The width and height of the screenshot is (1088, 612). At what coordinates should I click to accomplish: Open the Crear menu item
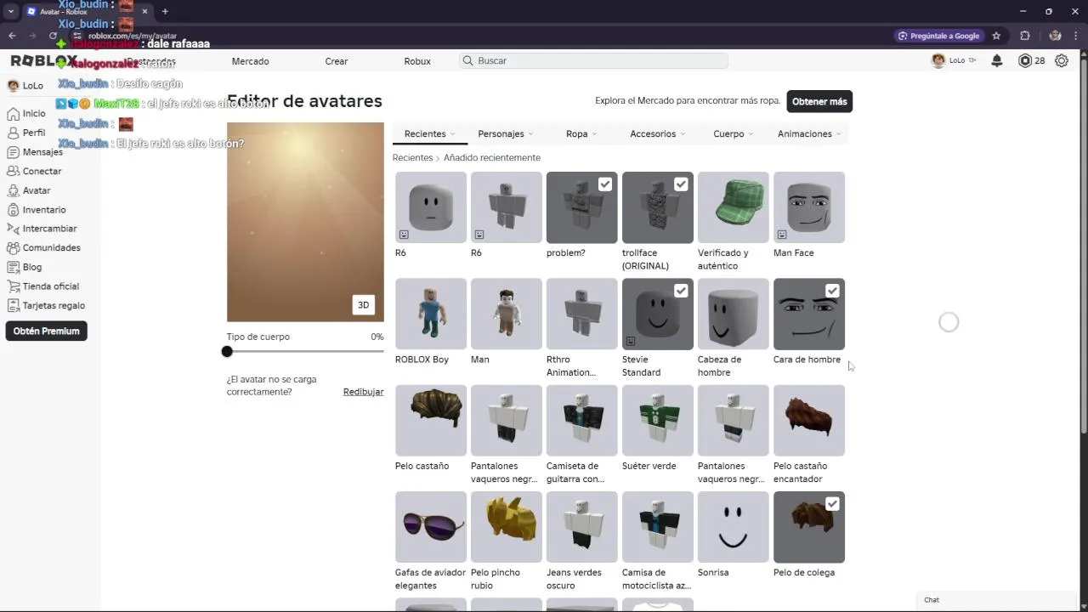click(x=337, y=61)
